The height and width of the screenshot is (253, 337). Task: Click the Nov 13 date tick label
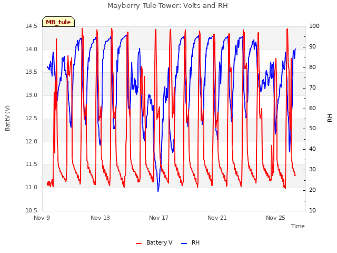tap(100, 218)
